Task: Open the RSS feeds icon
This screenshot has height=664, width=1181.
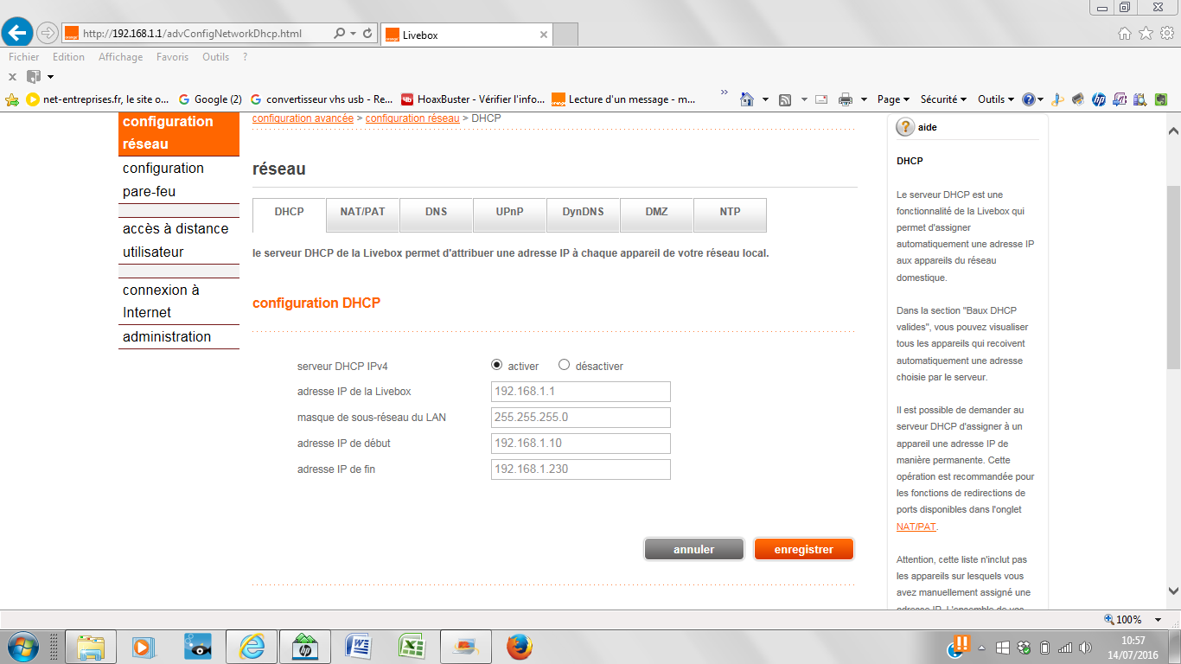Action: pyautogui.click(x=785, y=99)
